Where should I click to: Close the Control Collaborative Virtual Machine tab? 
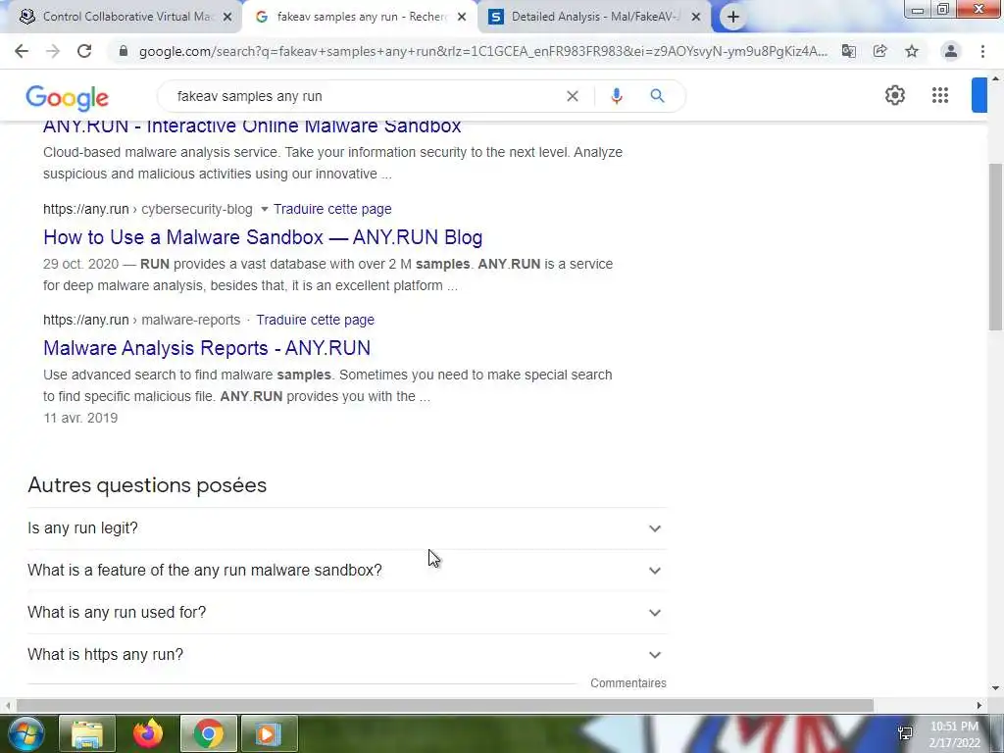[227, 18]
